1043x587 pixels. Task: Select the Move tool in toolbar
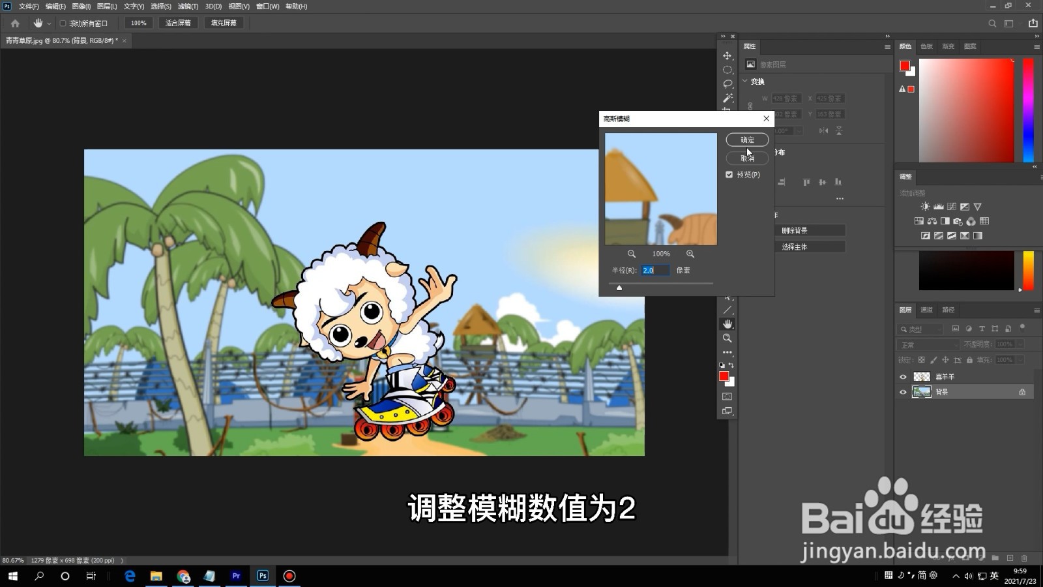click(727, 56)
